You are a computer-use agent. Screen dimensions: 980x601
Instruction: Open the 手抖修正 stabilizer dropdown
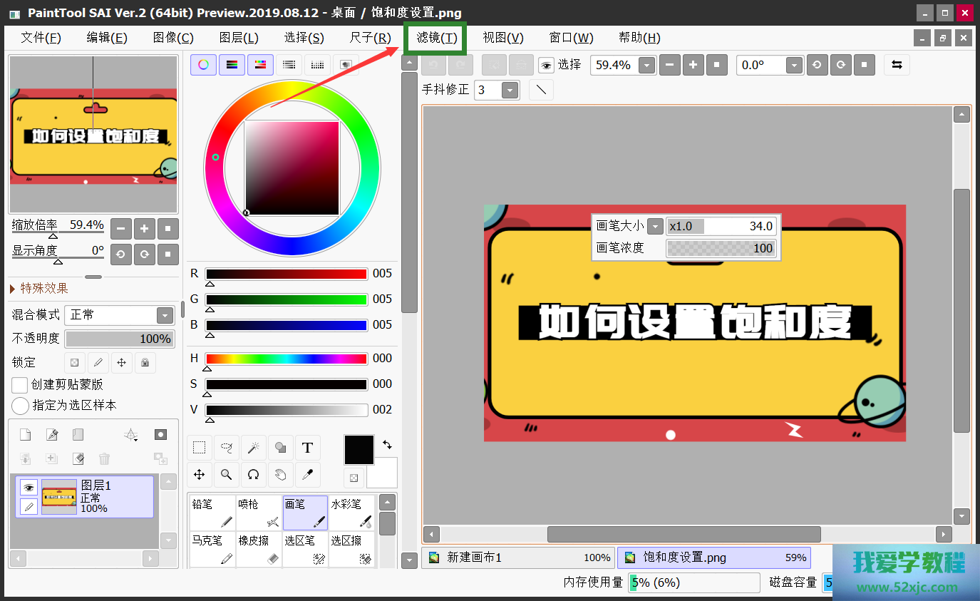coord(510,91)
